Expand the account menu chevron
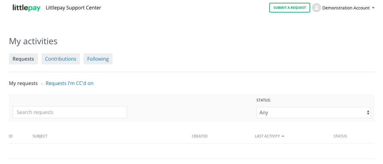383x164 pixels. tap(373, 8)
